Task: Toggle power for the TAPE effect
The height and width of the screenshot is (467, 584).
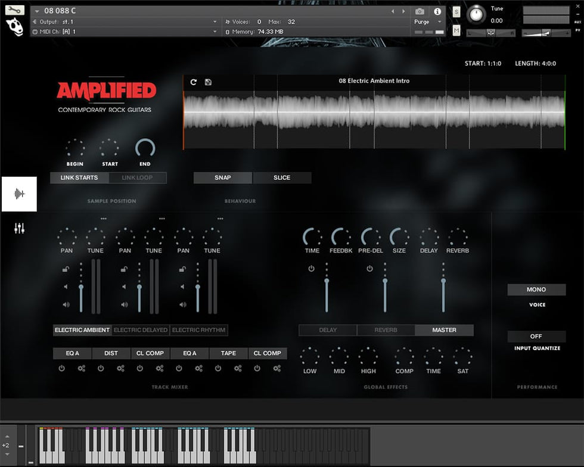Action: click(x=218, y=369)
